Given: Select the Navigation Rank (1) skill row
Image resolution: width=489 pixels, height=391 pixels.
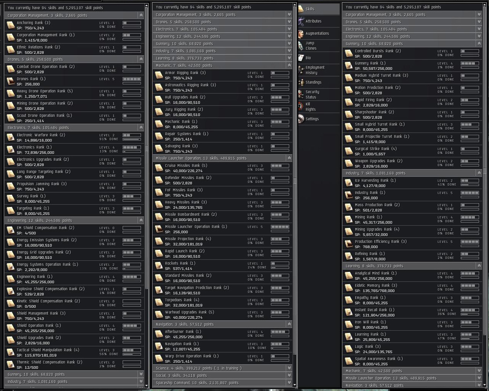Looking at the screenshot, I should [223, 346].
